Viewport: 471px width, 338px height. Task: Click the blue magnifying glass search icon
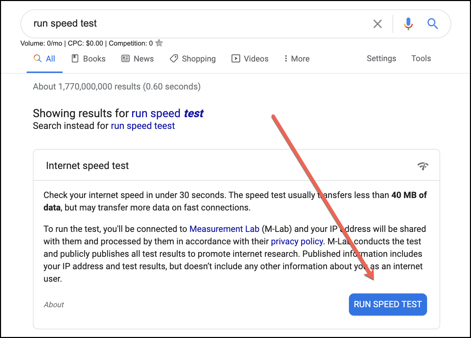tap(433, 24)
